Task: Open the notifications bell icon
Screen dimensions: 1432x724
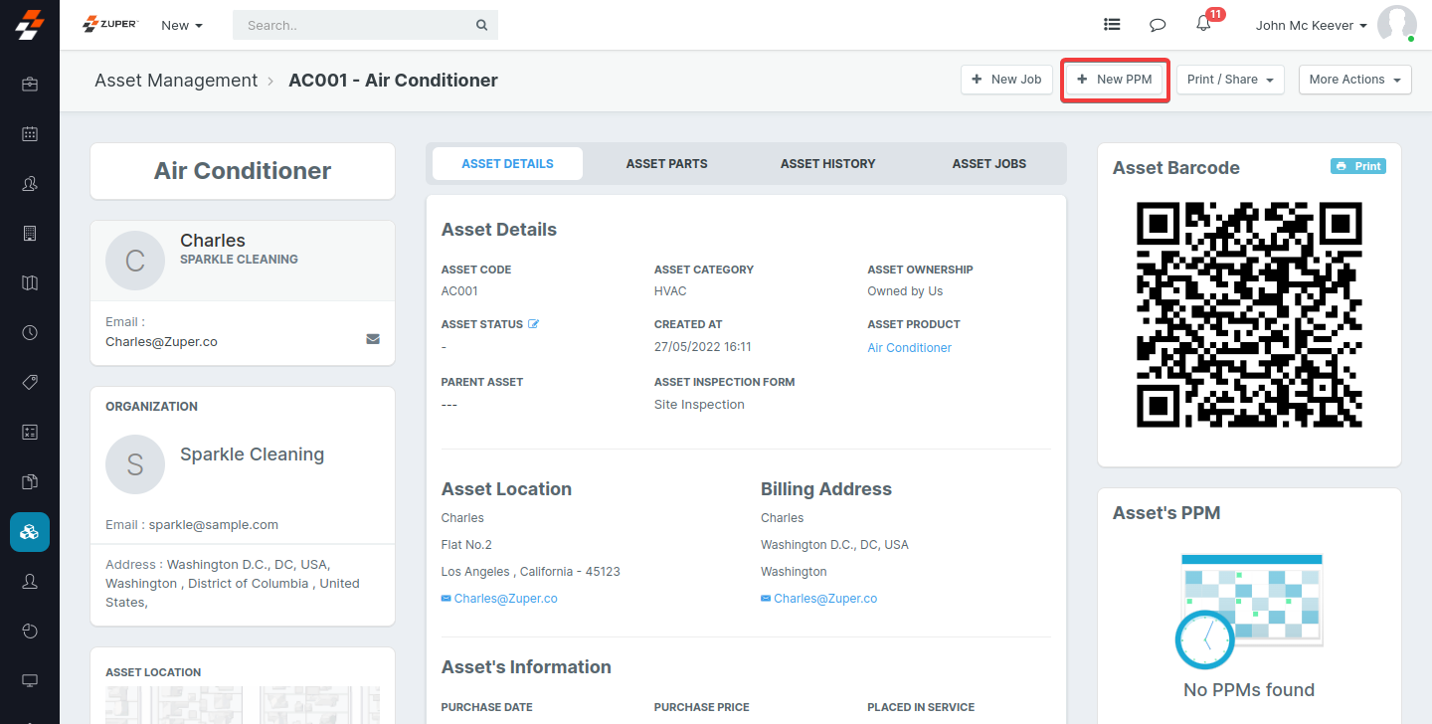Action: [x=1203, y=25]
